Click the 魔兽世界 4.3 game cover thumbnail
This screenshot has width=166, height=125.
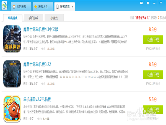(12, 39)
